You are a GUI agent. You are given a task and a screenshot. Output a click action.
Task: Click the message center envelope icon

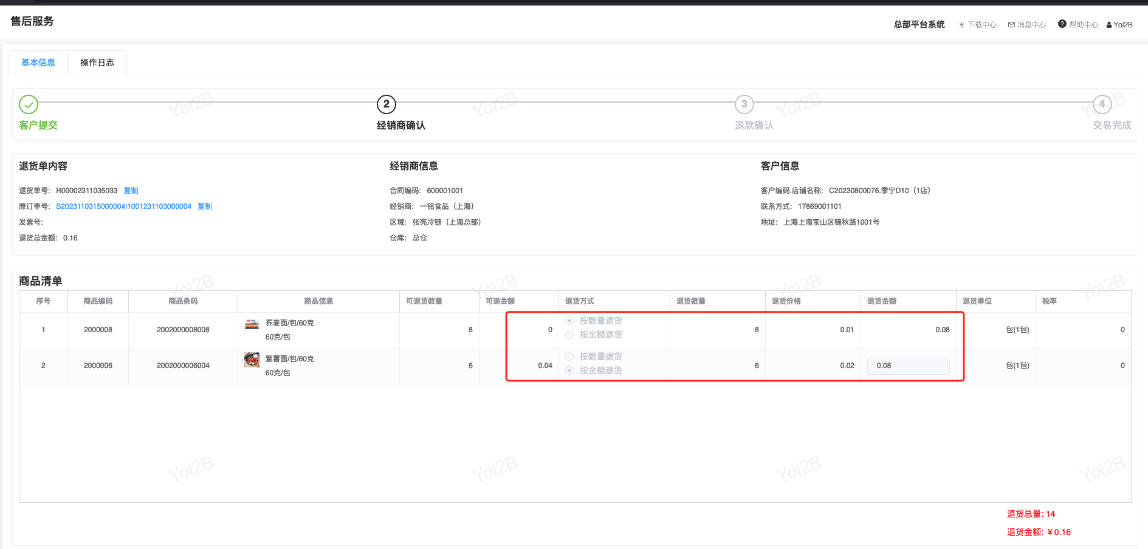[1011, 25]
